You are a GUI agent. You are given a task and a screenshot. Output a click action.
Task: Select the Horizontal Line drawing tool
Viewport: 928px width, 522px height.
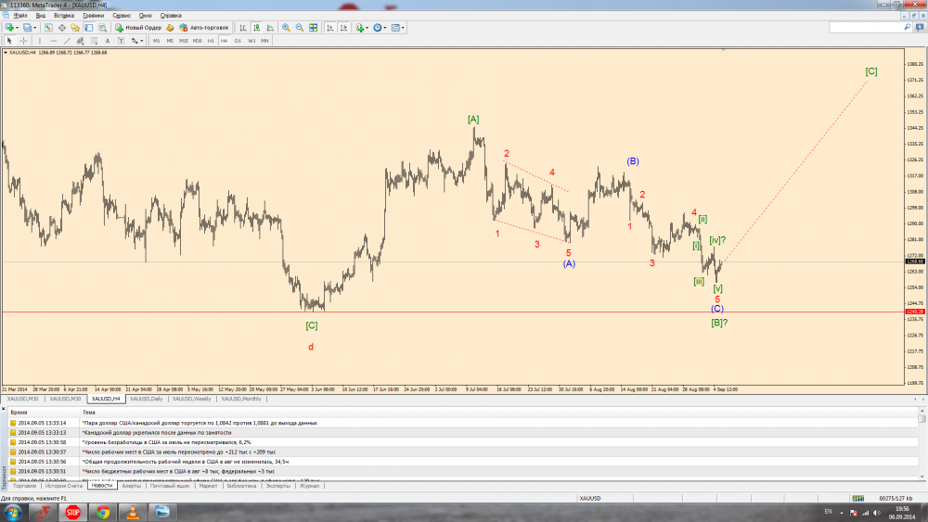click(53, 41)
